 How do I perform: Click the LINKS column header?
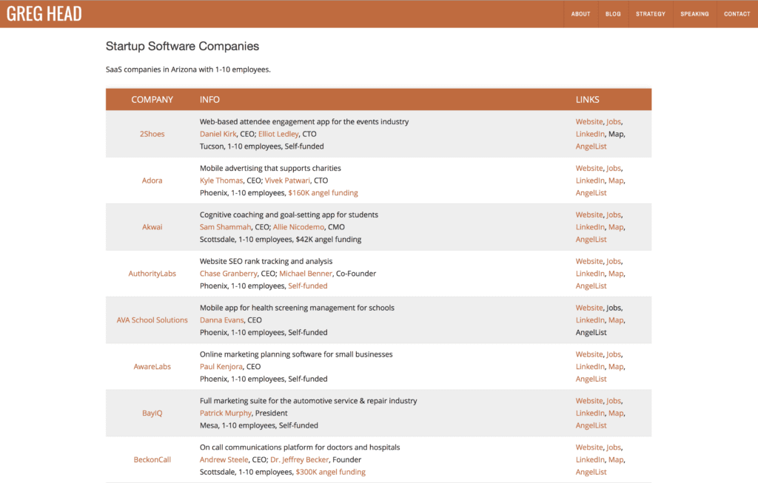pyautogui.click(x=587, y=100)
